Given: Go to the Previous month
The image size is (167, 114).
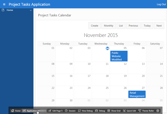Looking at the screenshot, I should coord(133,26).
